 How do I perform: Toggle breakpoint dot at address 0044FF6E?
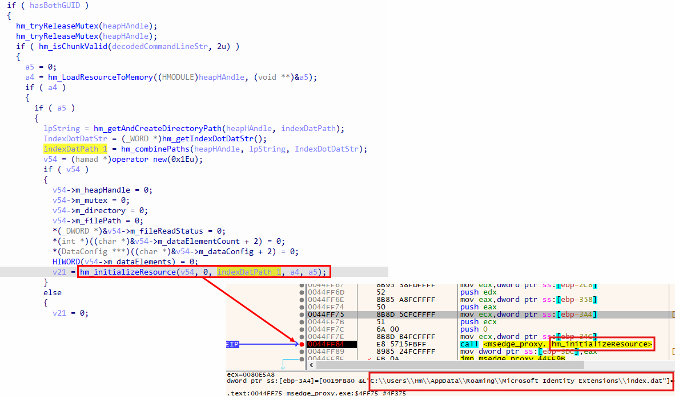302,300
